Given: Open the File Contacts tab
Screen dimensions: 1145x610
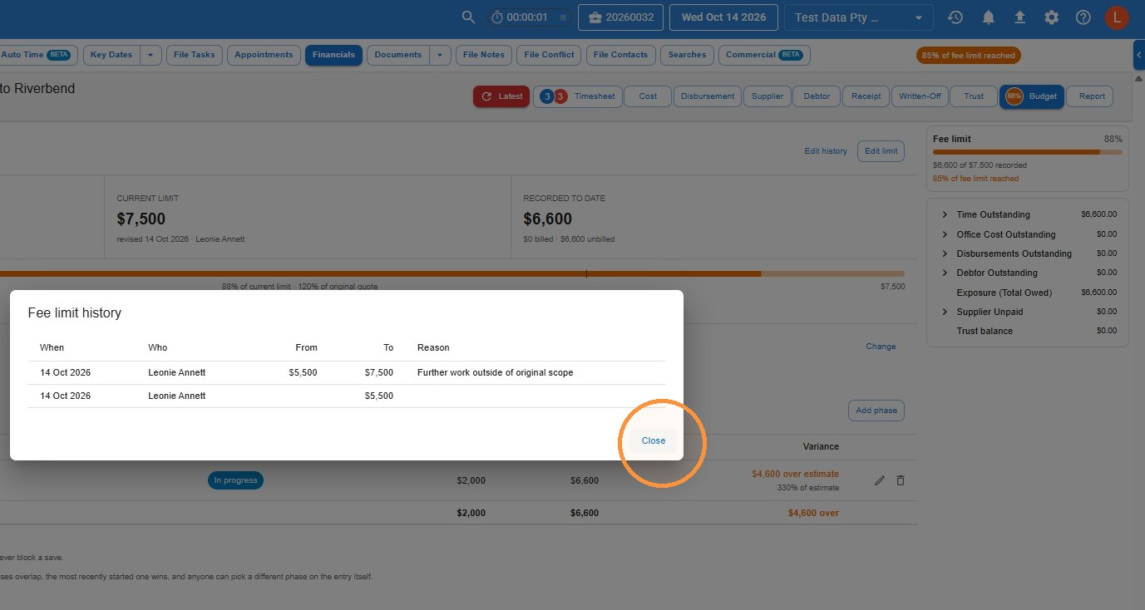Looking at the screenshot, I should 621,55.
